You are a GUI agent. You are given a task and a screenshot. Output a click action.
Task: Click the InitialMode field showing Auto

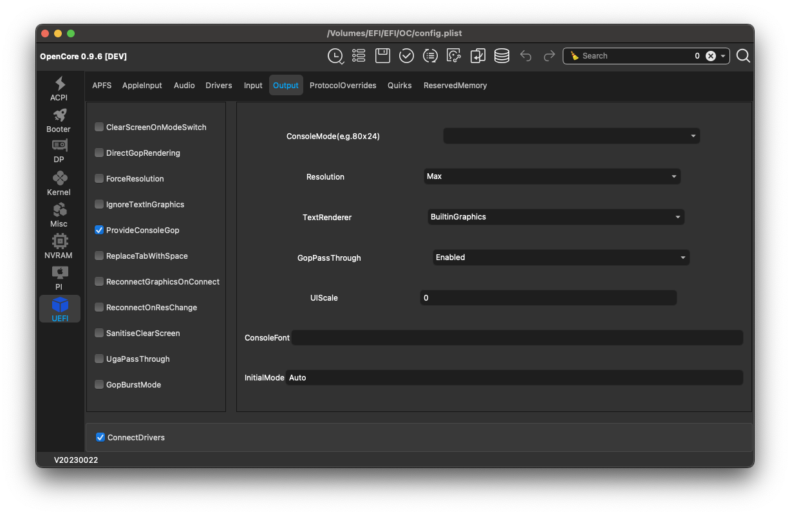[x=514, y=378]
